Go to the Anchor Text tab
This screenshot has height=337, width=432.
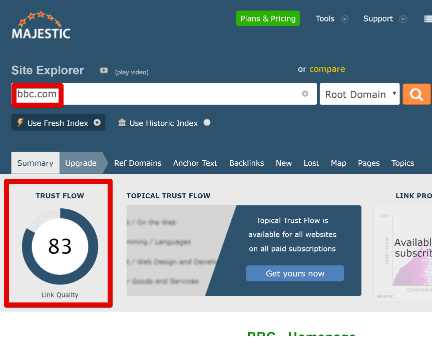pos(195,163)
